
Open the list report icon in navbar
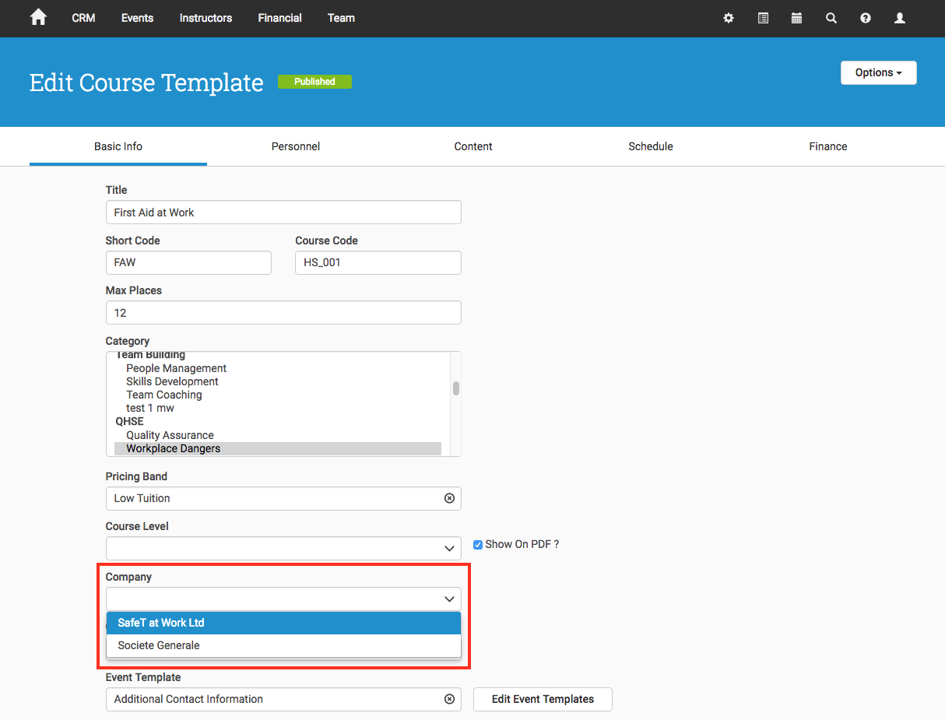[x=763, y=18]
